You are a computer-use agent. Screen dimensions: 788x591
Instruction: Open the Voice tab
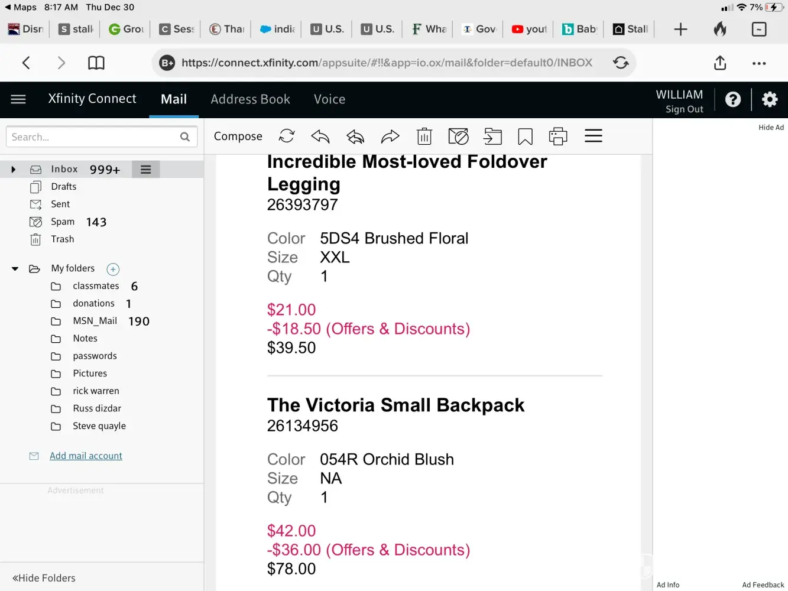coord(329,99)
